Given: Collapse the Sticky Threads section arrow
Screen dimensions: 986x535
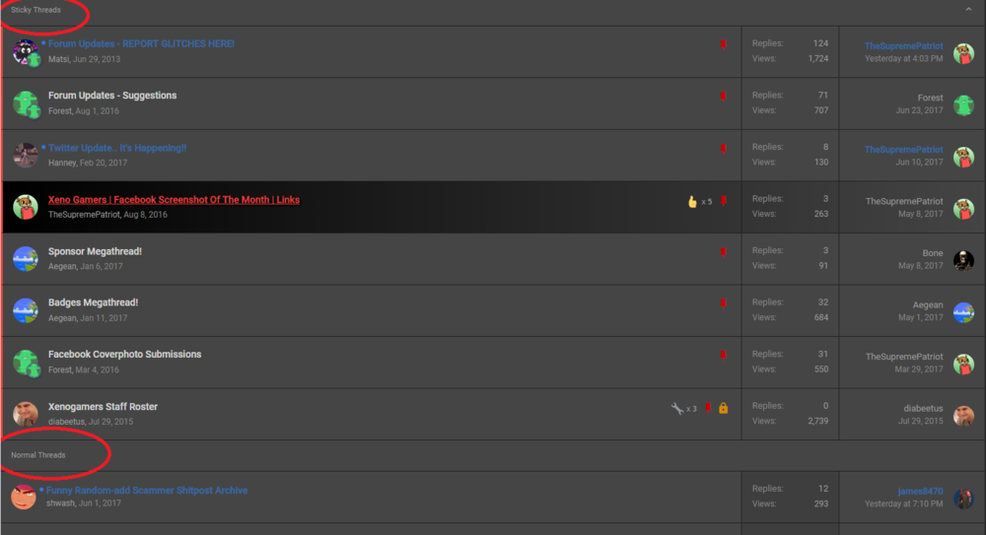Looking at the screenshot, I should (968, 10).
